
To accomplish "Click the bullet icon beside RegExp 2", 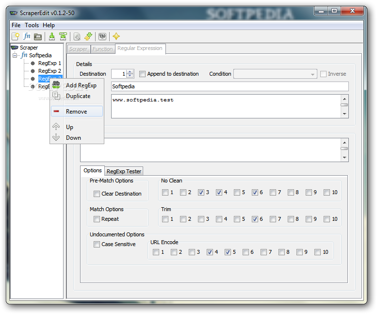I will point(33,71).
